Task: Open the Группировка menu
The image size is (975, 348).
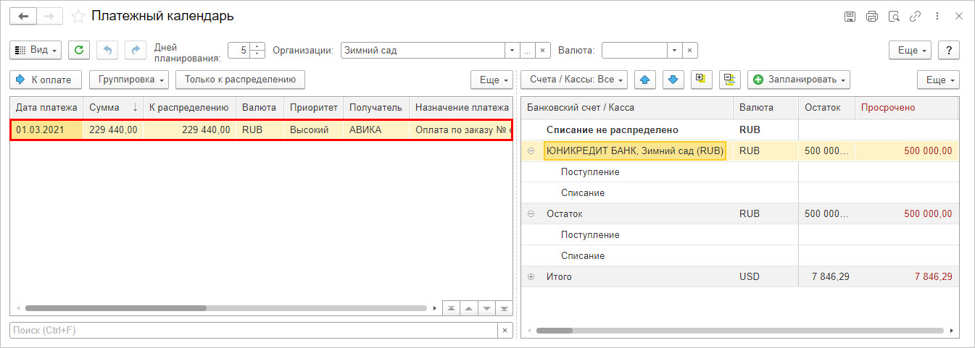Action: (133, 80)
